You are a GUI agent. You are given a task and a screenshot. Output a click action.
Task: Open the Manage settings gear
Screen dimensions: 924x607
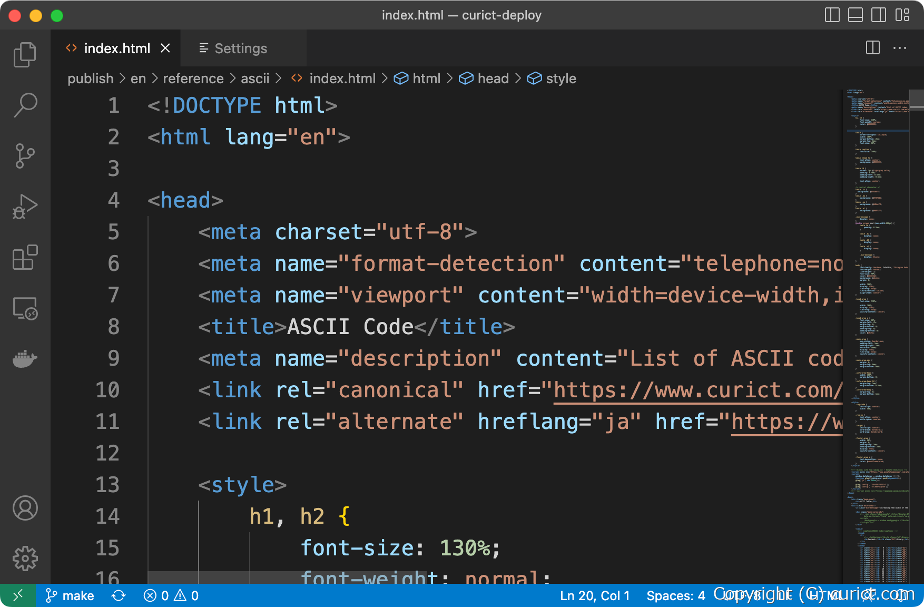point(25,559)
